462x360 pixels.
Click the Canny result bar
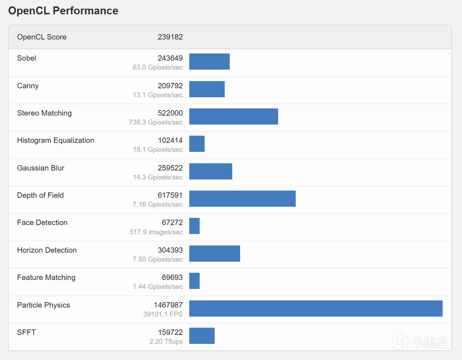tap(207, 89)
